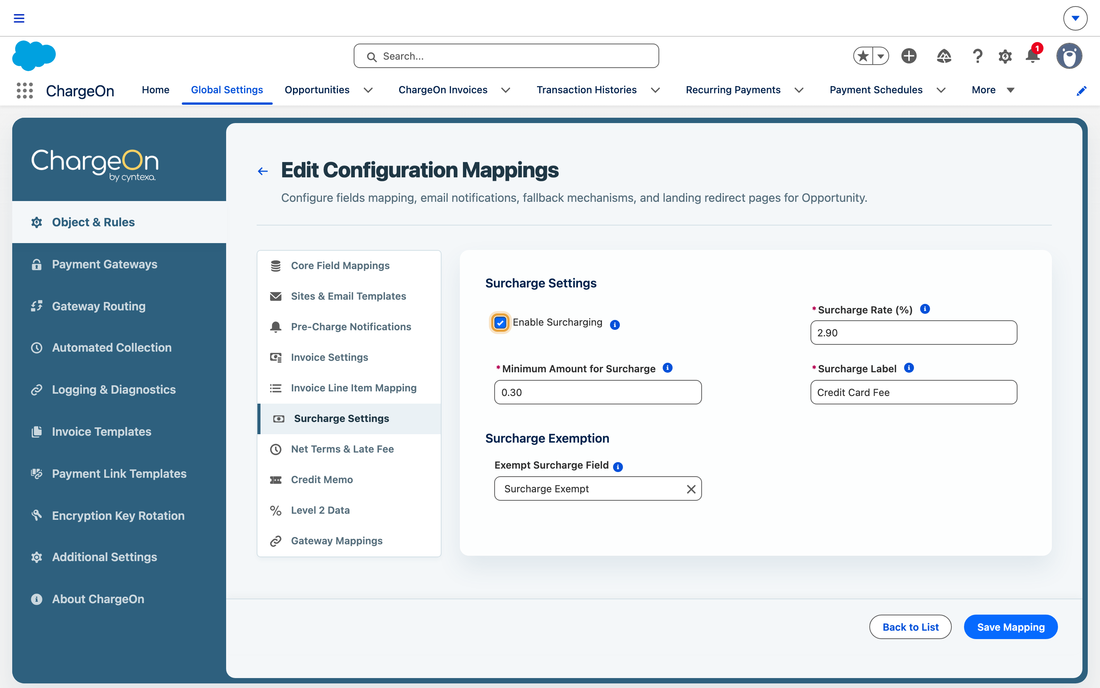Open Invoice Templates in sidebar

(119, 432)
